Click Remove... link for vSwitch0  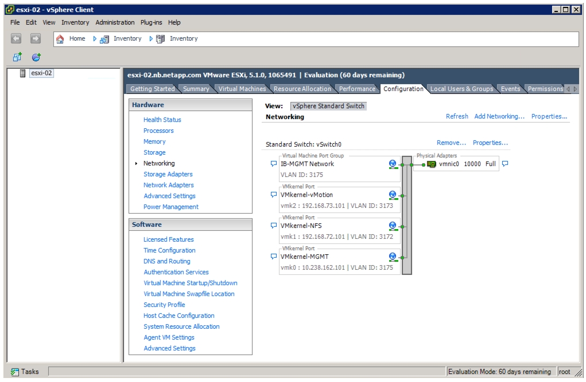point(451,143)
